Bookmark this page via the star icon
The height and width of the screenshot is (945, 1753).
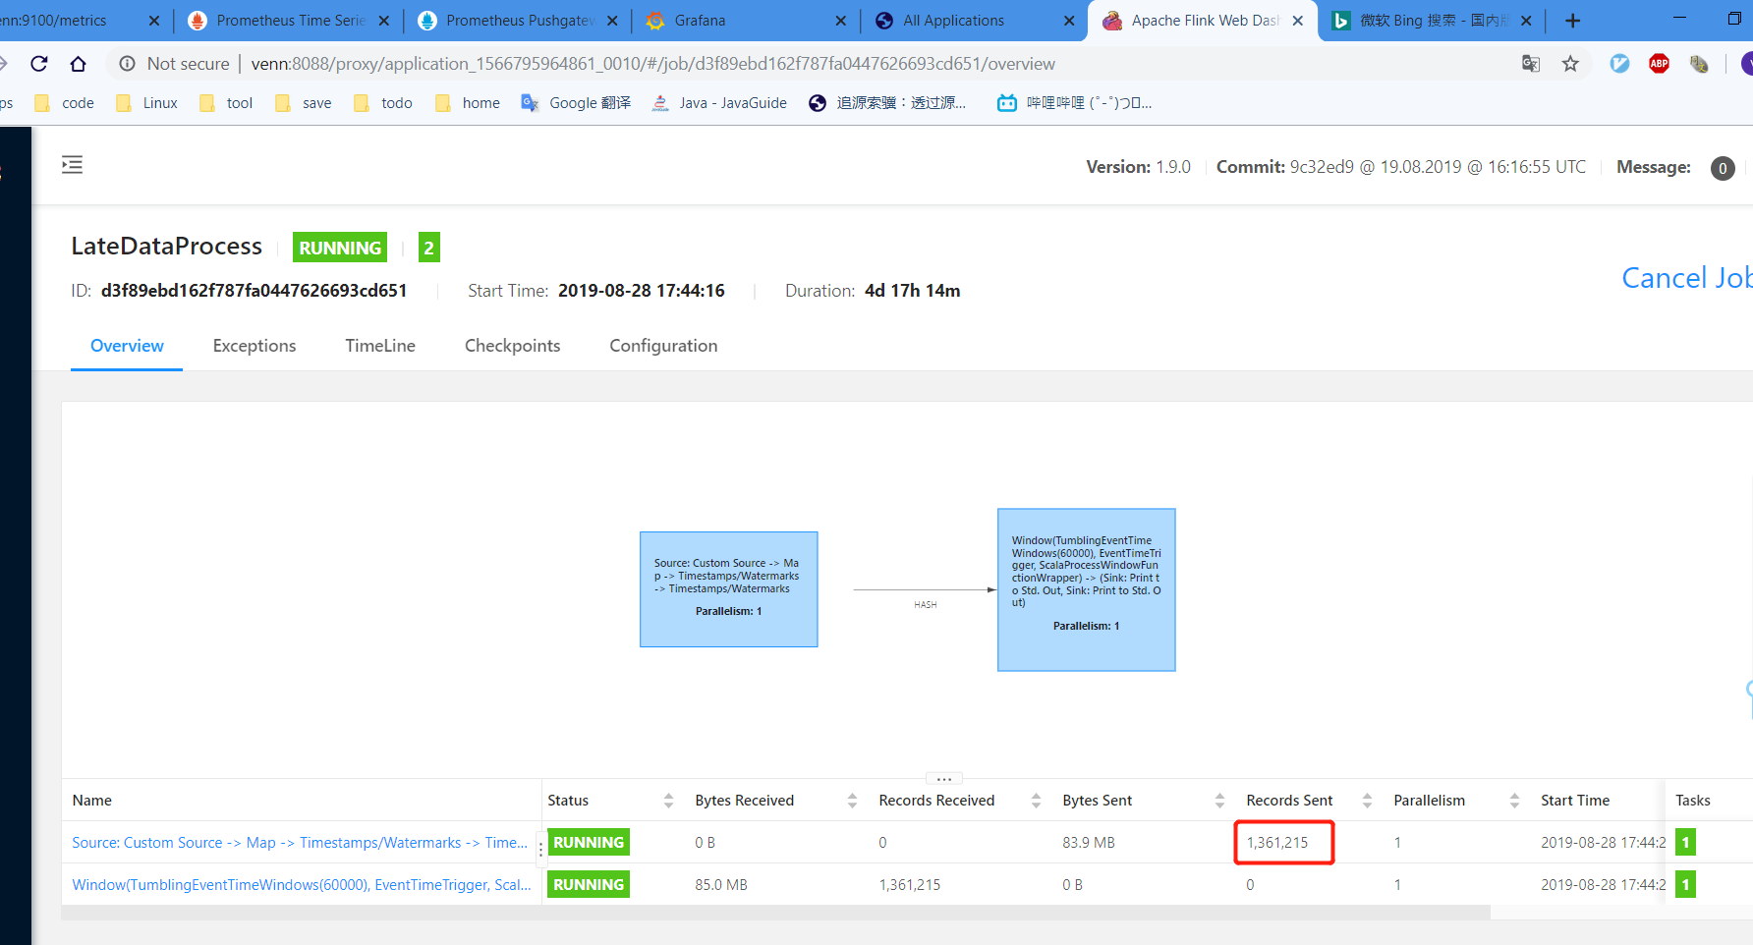tap(1570, 63)
